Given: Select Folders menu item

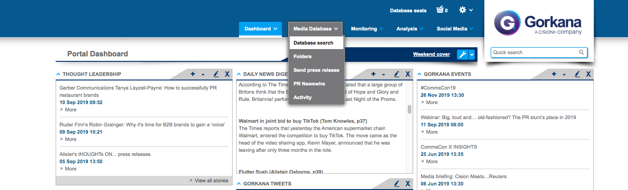Looking at the screenshot, I should click(316, 56).
